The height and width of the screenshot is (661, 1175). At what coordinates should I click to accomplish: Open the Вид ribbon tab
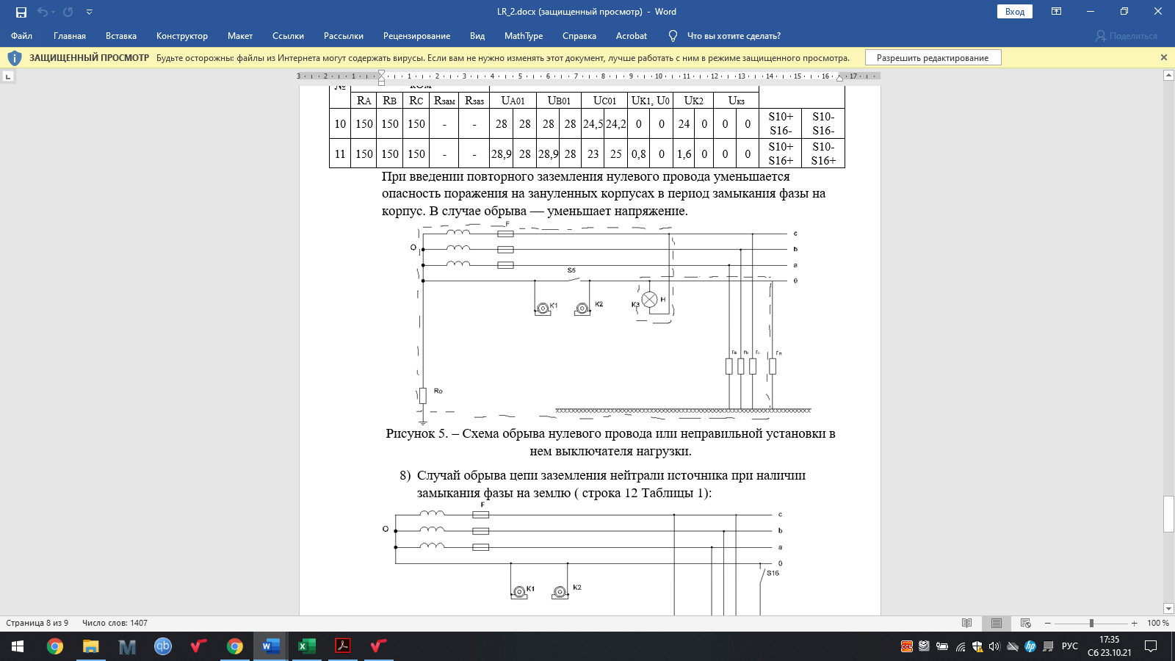pos(477,36)
